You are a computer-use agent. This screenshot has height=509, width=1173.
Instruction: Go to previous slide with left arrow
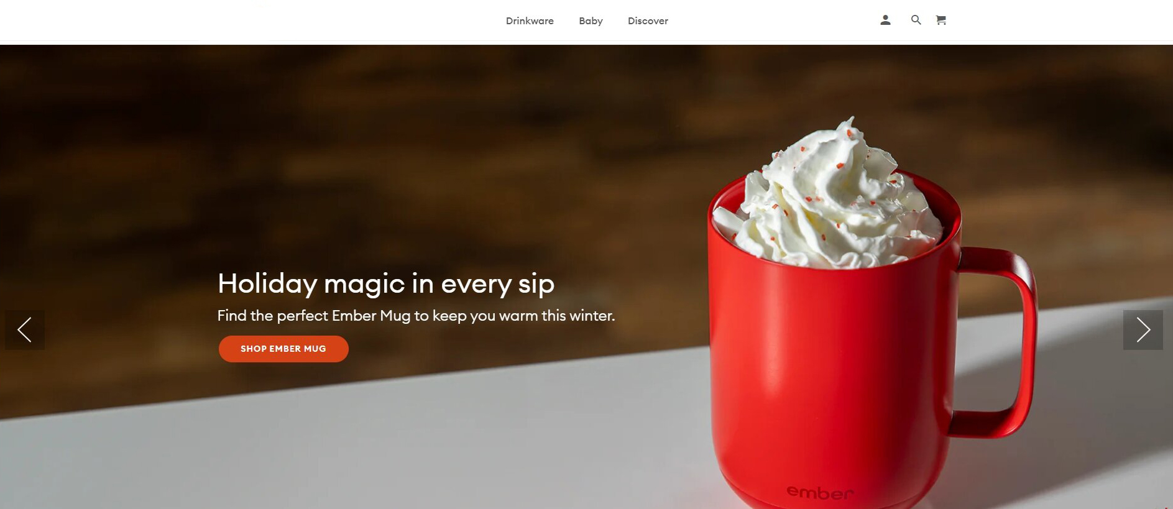(25, 330)
